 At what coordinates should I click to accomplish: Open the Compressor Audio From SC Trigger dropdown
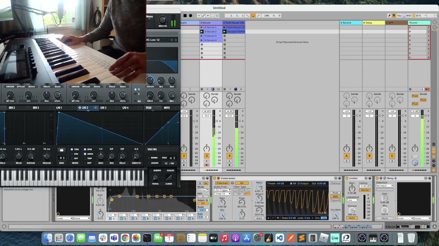(x=222, y=190)
